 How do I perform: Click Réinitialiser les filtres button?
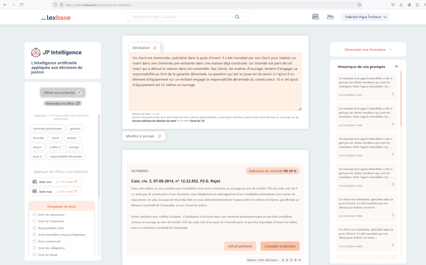coord(63,104)
